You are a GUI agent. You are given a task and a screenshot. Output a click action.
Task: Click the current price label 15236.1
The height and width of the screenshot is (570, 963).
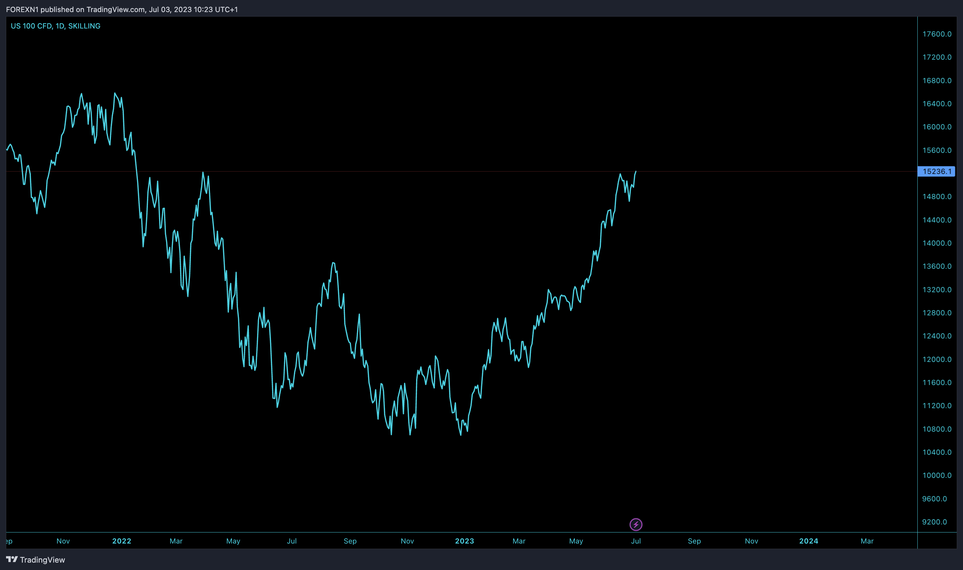(936, 171)
